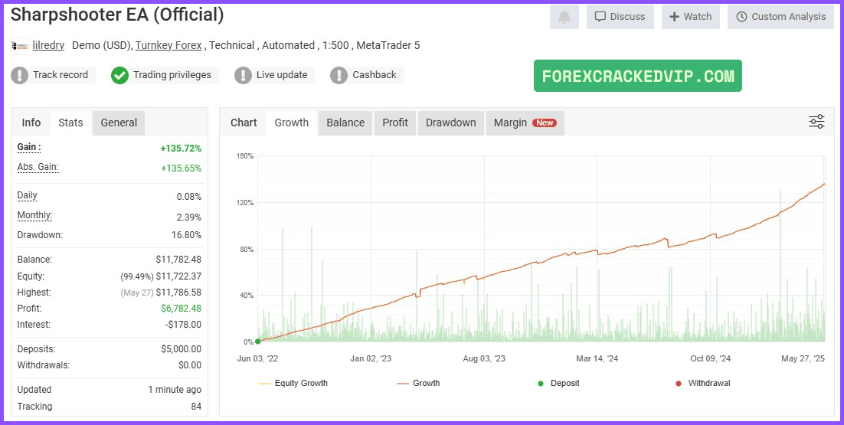
Task: Click the Watch button
Action: pyautogui.click(x=691, y=17)
